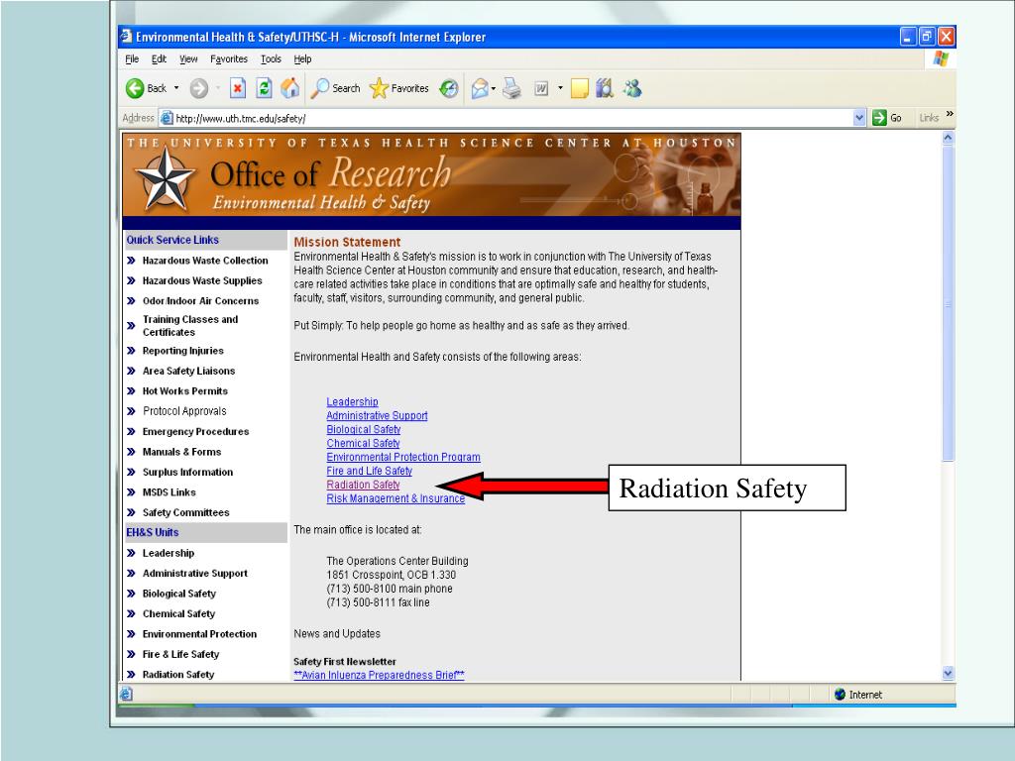Open the Tools menu
The image size is (1015, 761).
coord(271,58)
